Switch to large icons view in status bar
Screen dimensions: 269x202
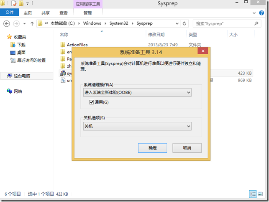(x=260, y=194)
